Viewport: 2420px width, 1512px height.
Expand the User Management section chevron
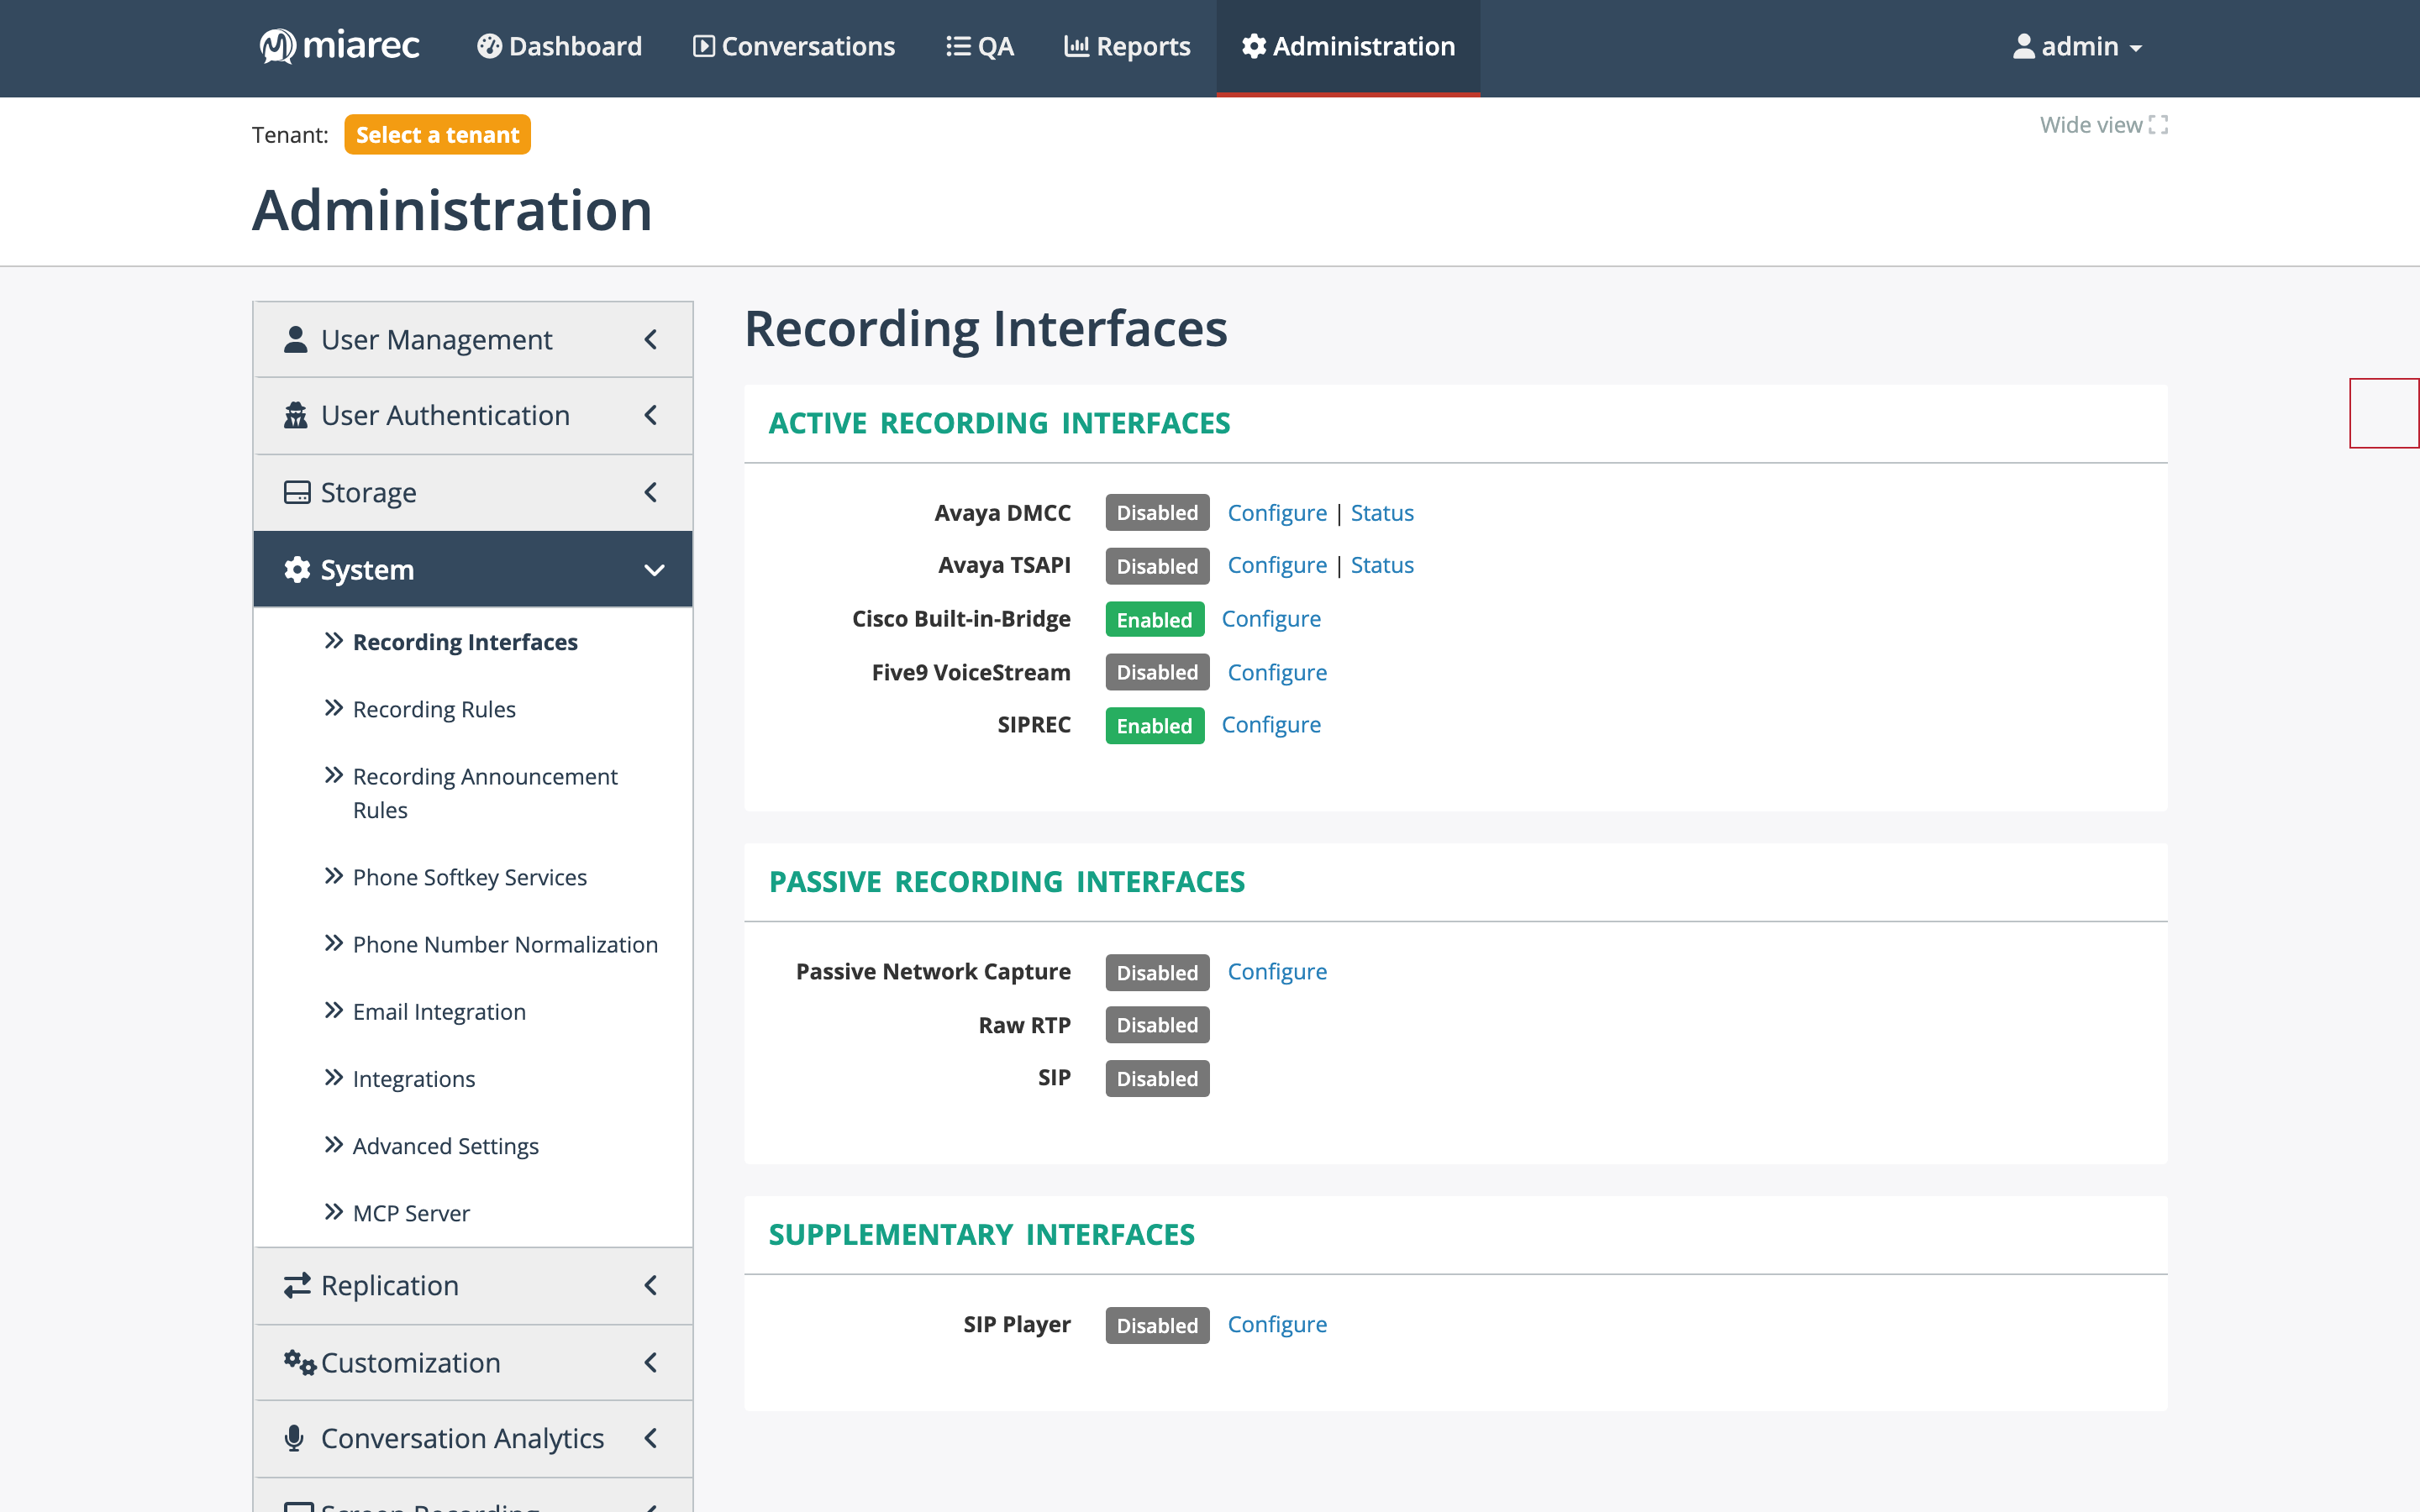(x=651, y=339)
